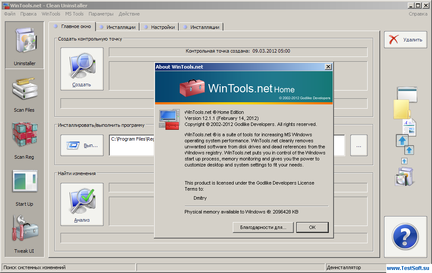Screen dimensions: 432x273
Task: Select the Scan Reg tool
Action: click(x=25, y=140)
